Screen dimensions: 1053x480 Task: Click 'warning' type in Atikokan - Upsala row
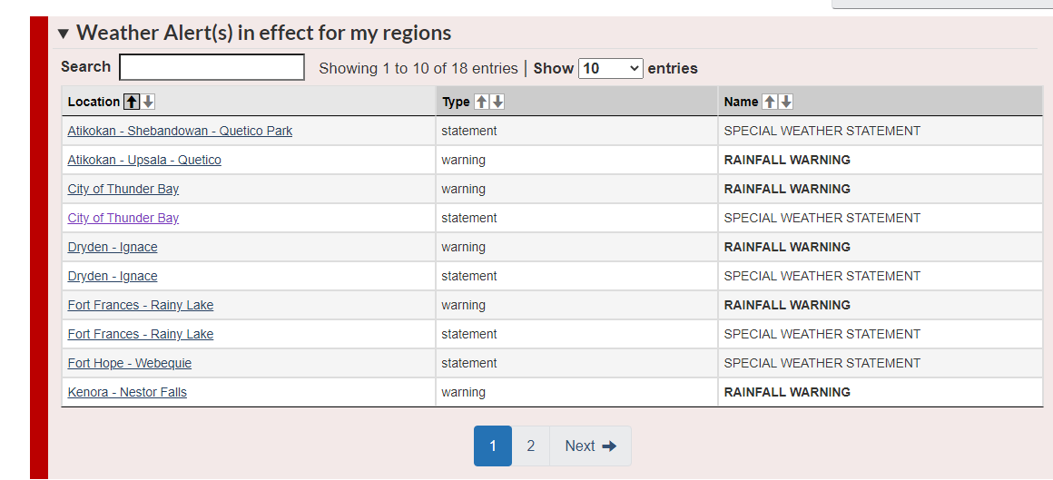(463, 160)
